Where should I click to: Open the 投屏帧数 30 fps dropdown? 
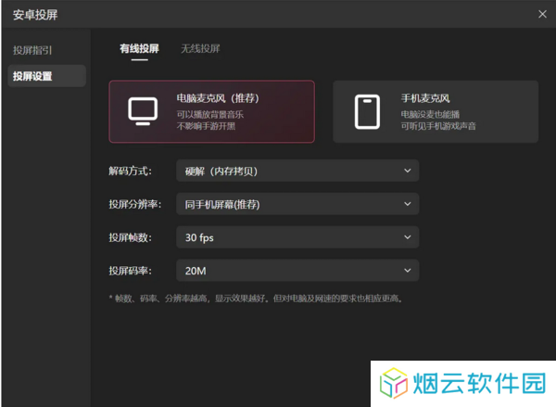pos(297,237)
